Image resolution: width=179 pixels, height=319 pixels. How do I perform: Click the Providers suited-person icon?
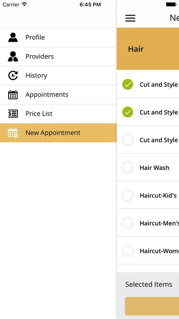pyautogui.click(x=13, y=56)
